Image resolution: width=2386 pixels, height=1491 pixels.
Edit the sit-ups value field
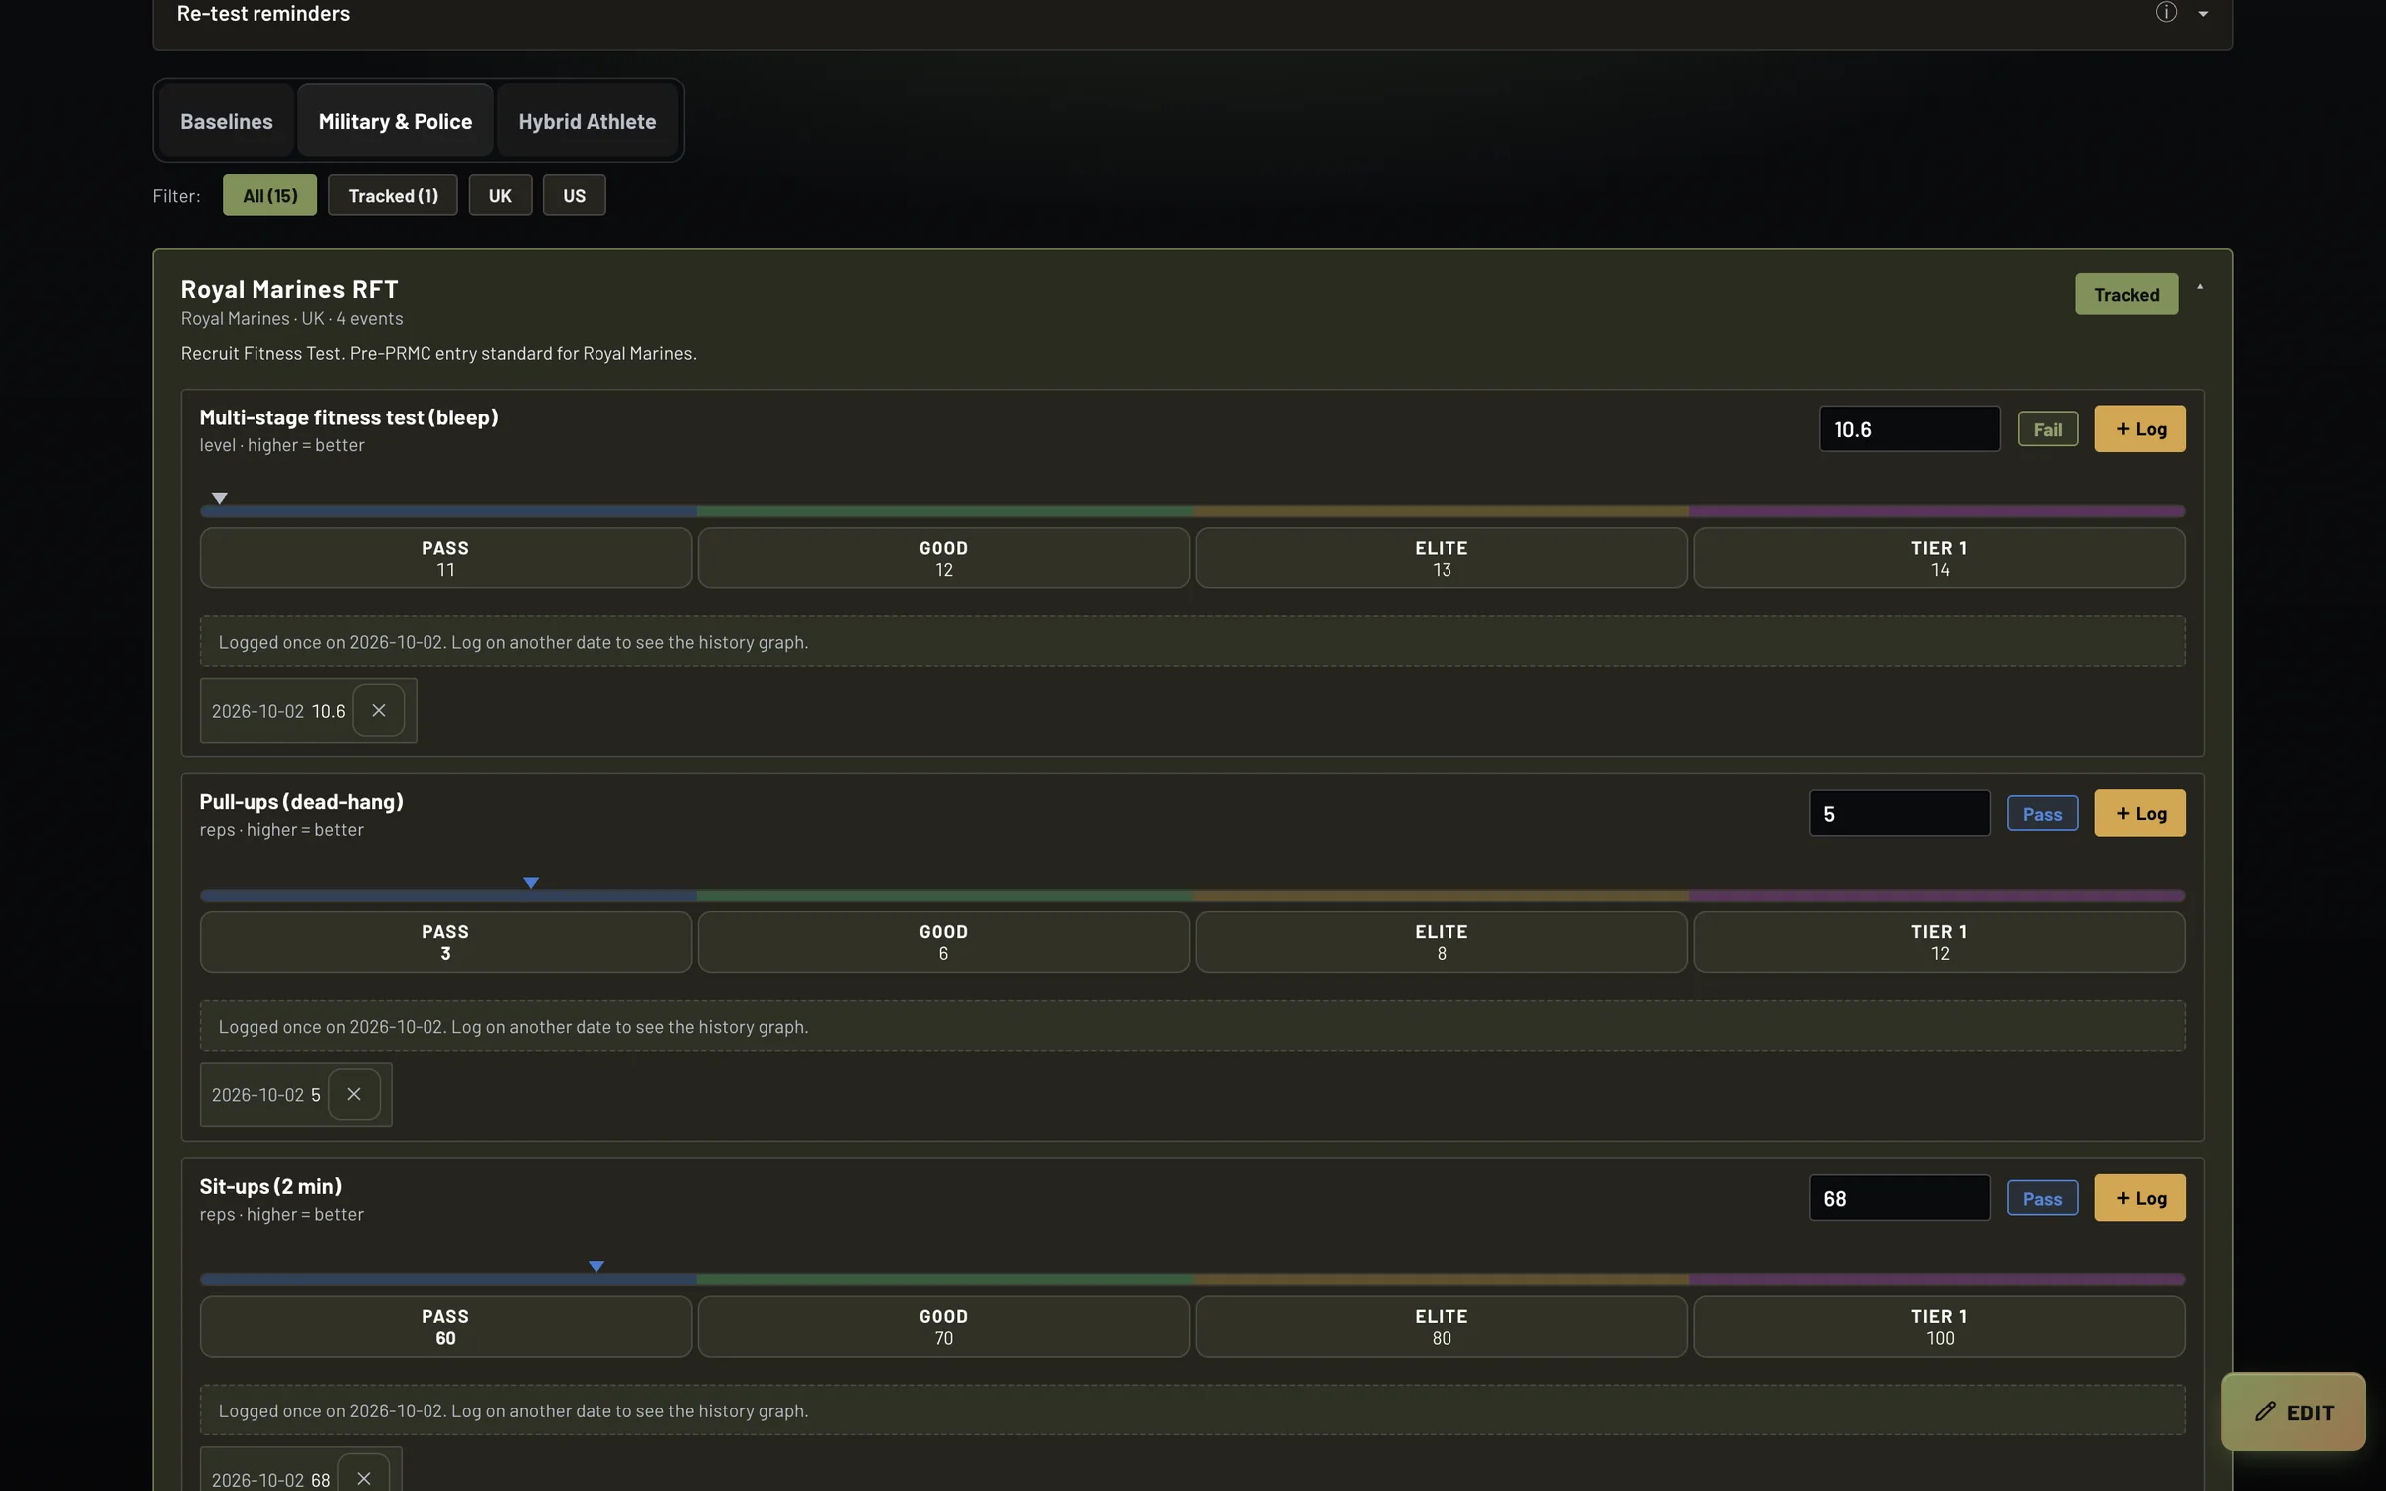tap(1900, 1198)
